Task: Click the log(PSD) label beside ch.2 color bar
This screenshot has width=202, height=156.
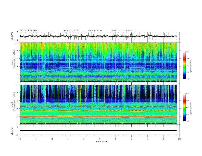Action: pos(191,109)
